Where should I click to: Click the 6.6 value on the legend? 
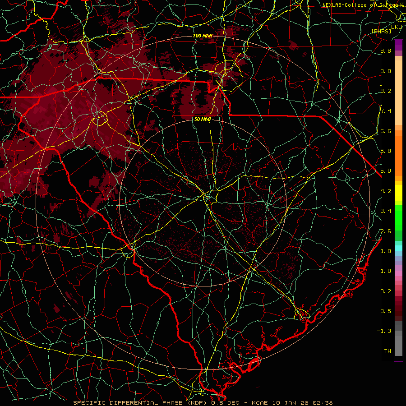386,131
